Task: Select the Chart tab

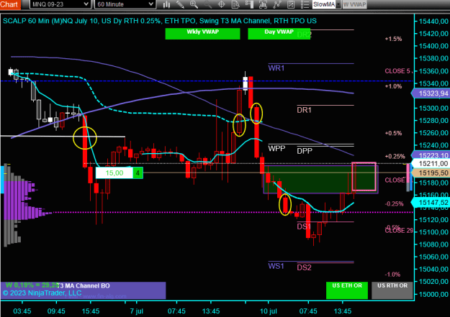Action: click(10, 4)
